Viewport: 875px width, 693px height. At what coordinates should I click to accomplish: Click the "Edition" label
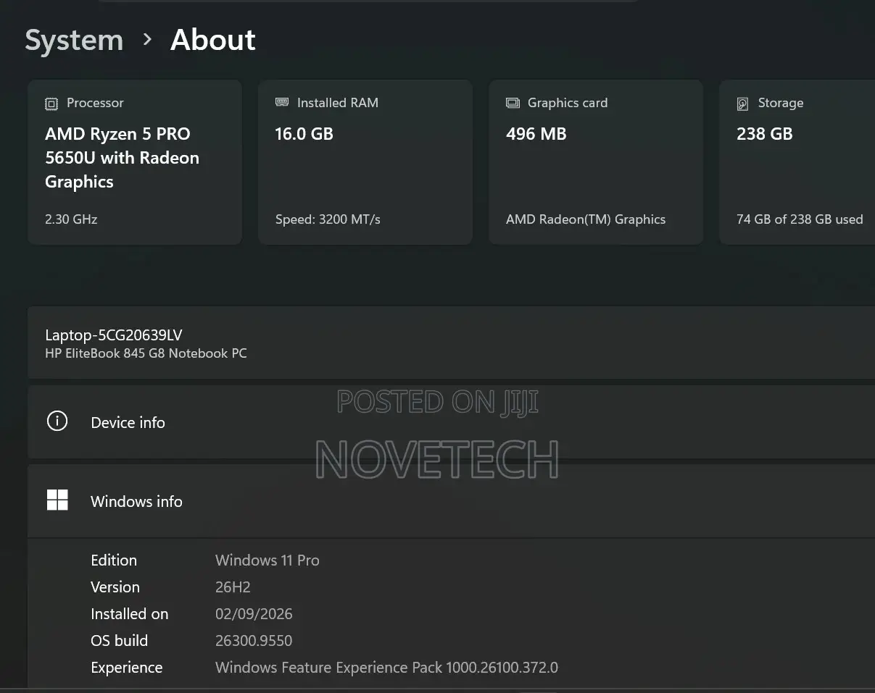114,560
